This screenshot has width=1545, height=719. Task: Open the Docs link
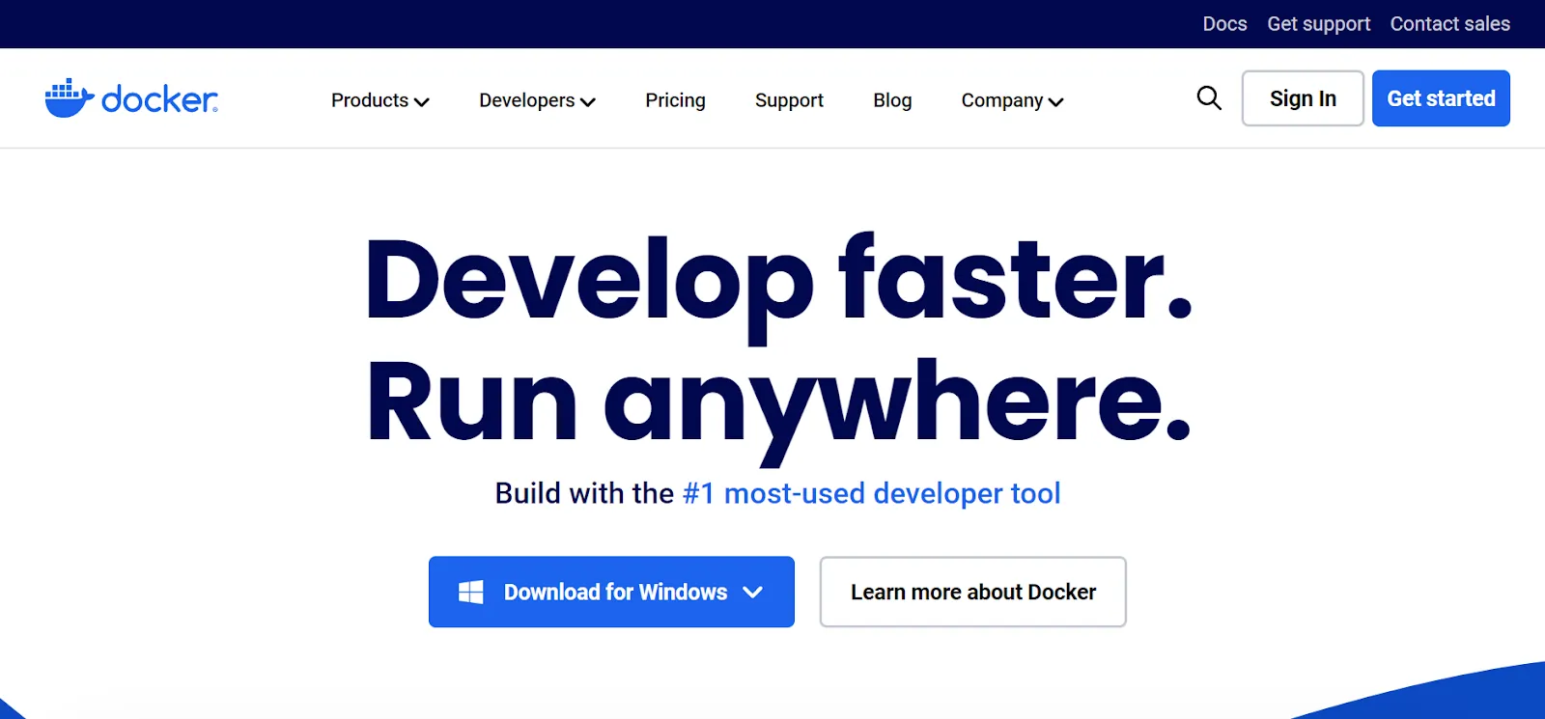(x=1224, y=24)
